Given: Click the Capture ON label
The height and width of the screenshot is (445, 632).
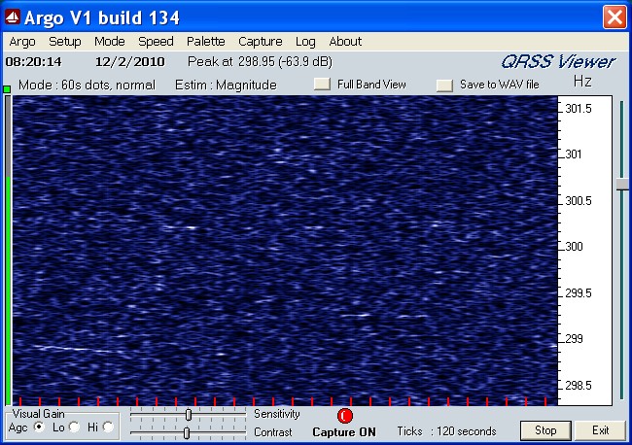Looking at the screenshot, I should [344, 432].
